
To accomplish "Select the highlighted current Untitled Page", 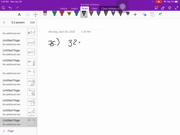I will click(19, 122).
